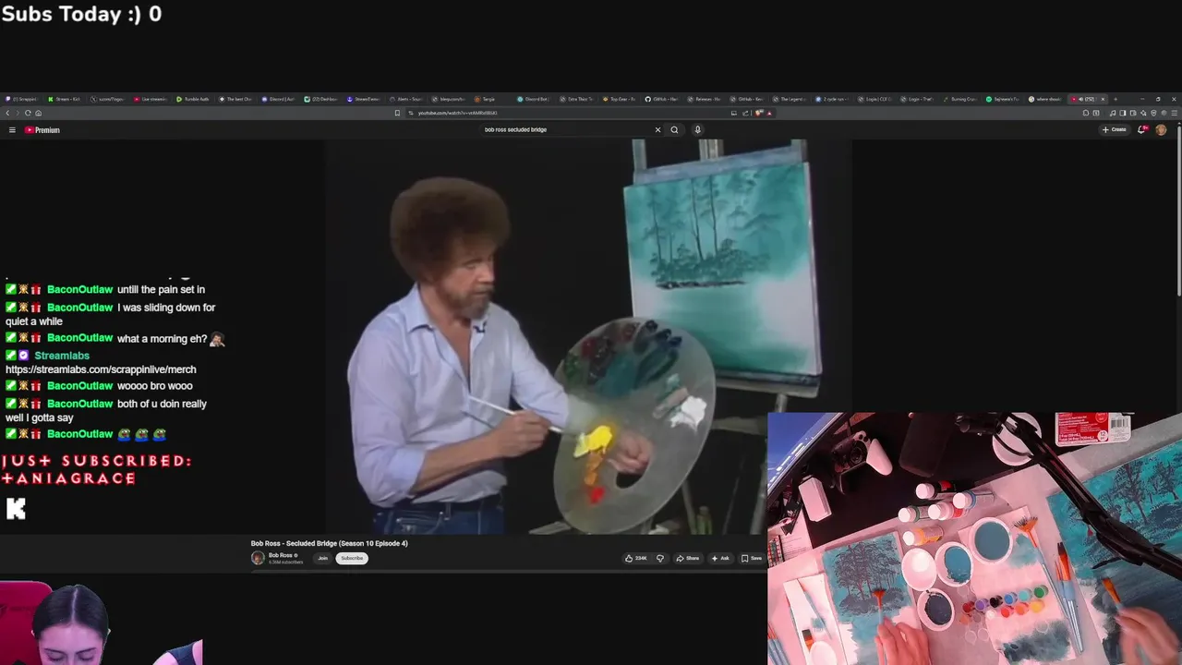
Task: Switch to the Burning Crusade tab
Action: [x=961, y=99]
